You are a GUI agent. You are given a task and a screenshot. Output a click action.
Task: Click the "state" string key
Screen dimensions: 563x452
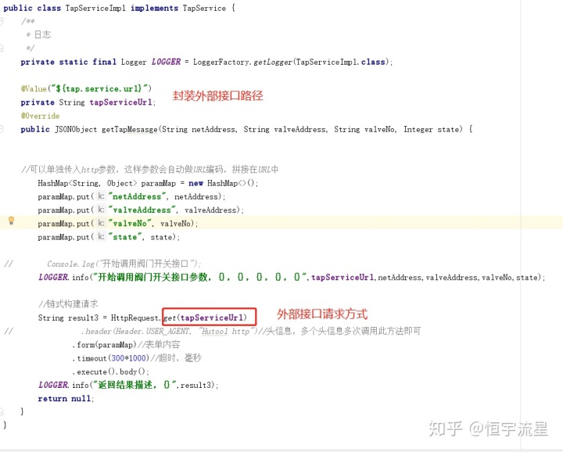click(x=125, y=237)
